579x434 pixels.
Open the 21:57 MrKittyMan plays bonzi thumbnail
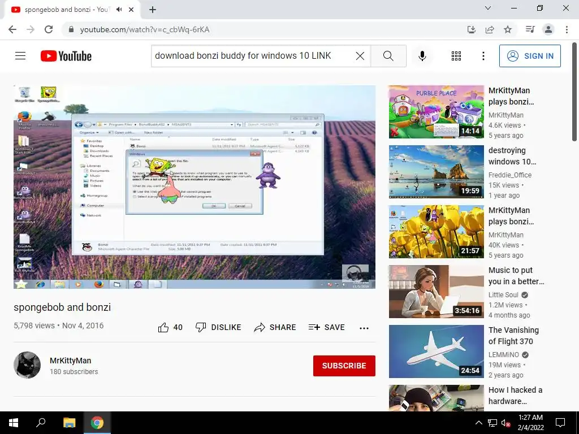pos(436,231)
